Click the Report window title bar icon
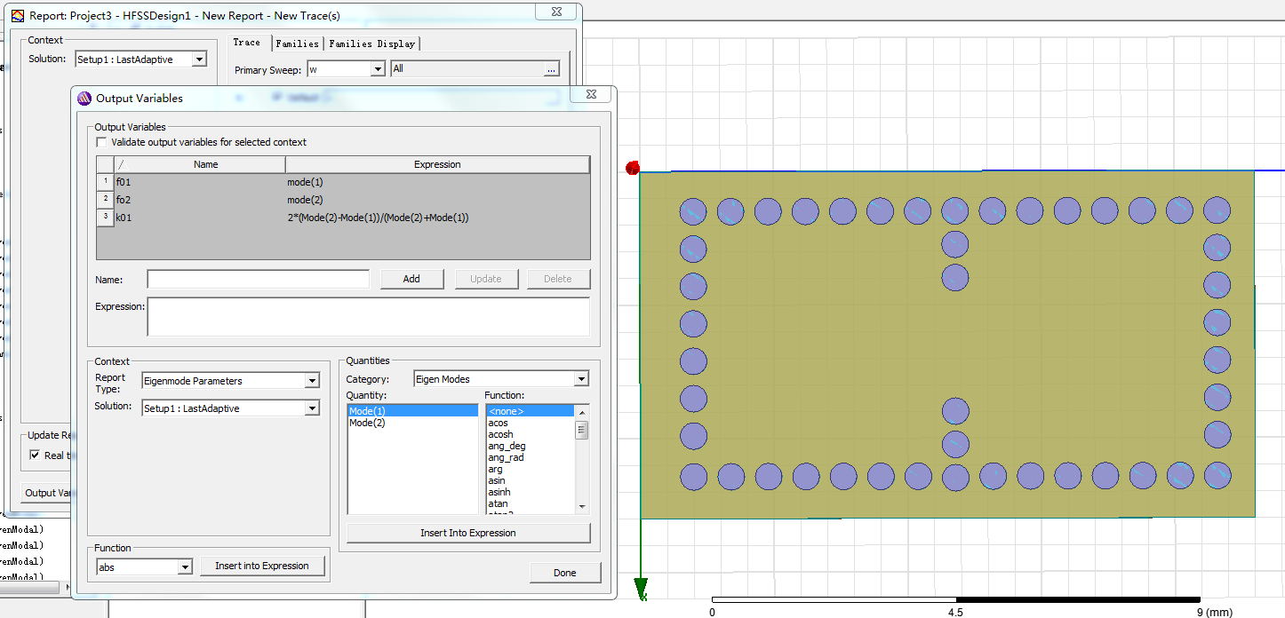The height and width of the screenshot is (618, 1285). tap(18, 16)
